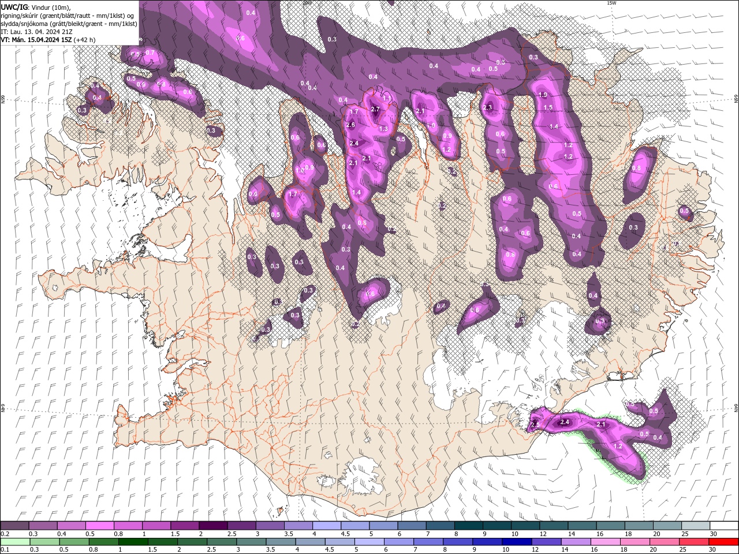739x554 pixels.
Task: Click the 'VT: Mán. 15.04.2024 15Z' valid time
Action: 36,40
